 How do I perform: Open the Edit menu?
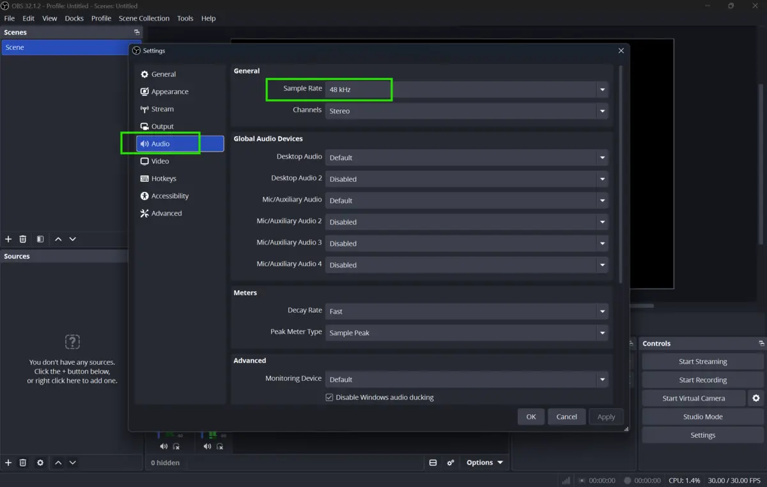click(x=29, y=19)
